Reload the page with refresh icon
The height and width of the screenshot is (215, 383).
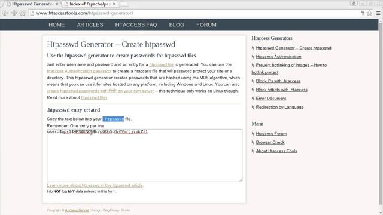coord(23,13)
